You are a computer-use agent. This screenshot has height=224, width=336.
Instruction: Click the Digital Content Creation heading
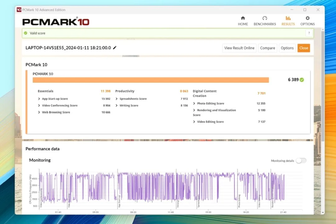(205, 93)
